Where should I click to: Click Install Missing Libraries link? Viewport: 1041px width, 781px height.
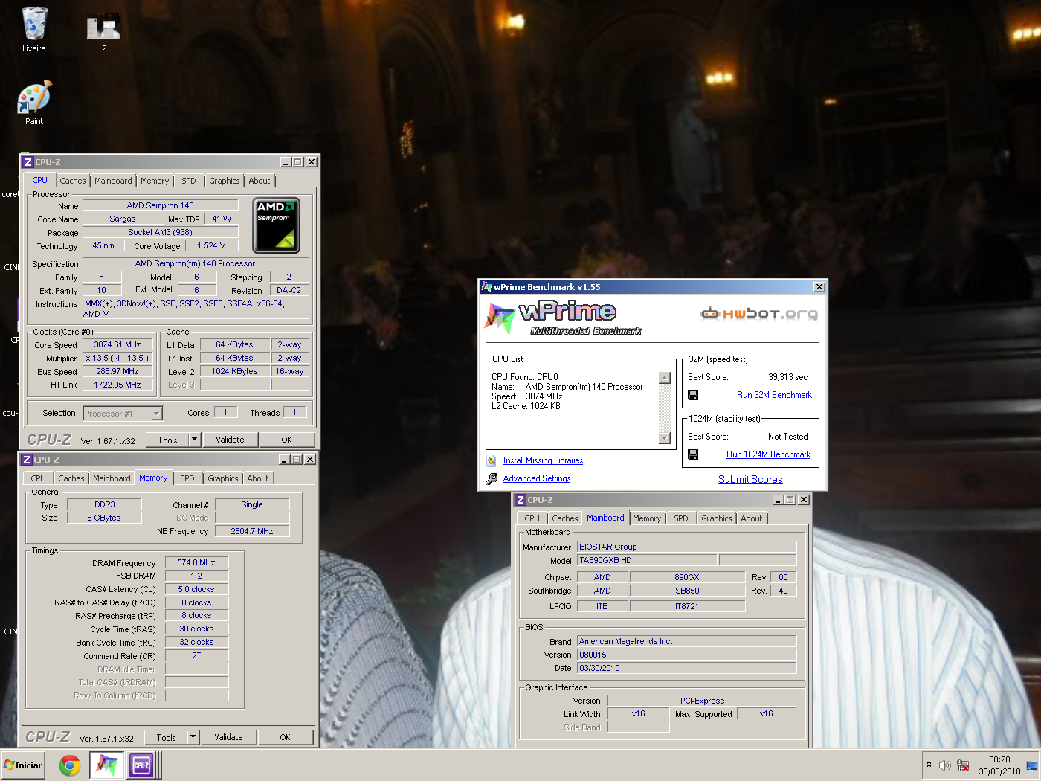543,461
